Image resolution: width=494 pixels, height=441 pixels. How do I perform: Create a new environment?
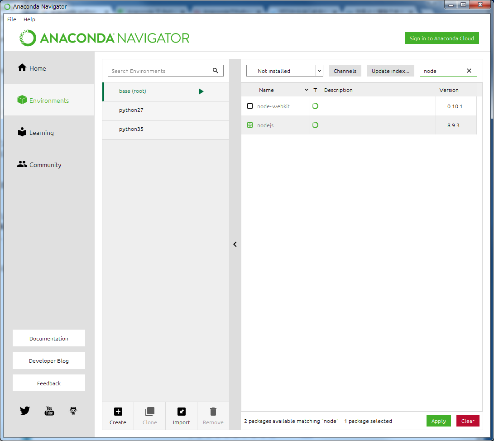coord(118,416)
